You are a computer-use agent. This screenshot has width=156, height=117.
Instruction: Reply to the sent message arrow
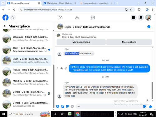61,68
